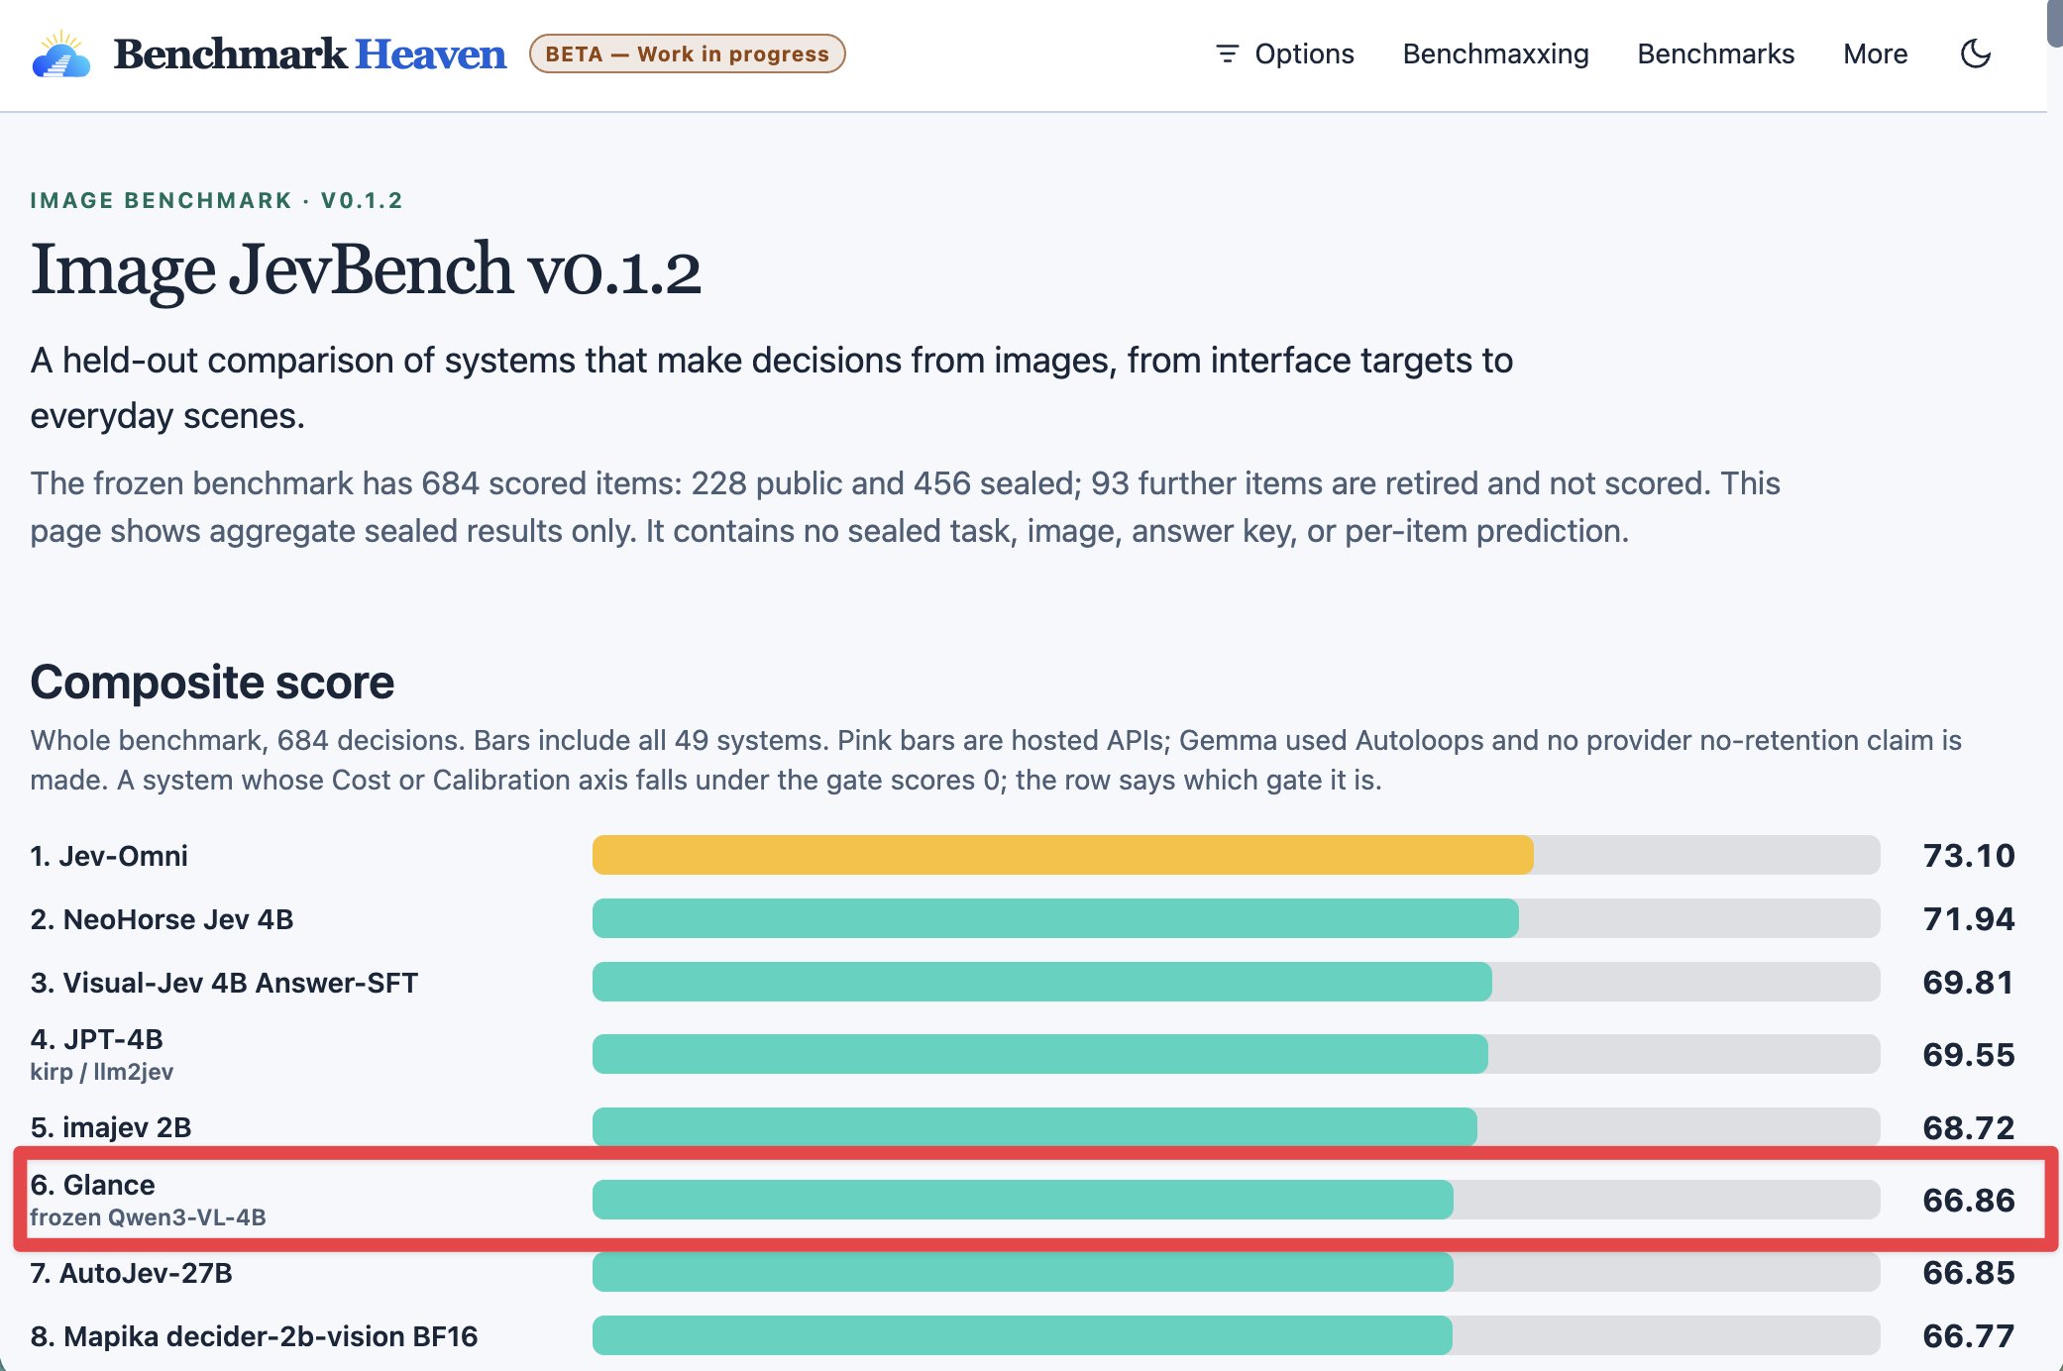
Task: Click the kirp / llm2jev subtitle
Action: tap(101, 1072)
